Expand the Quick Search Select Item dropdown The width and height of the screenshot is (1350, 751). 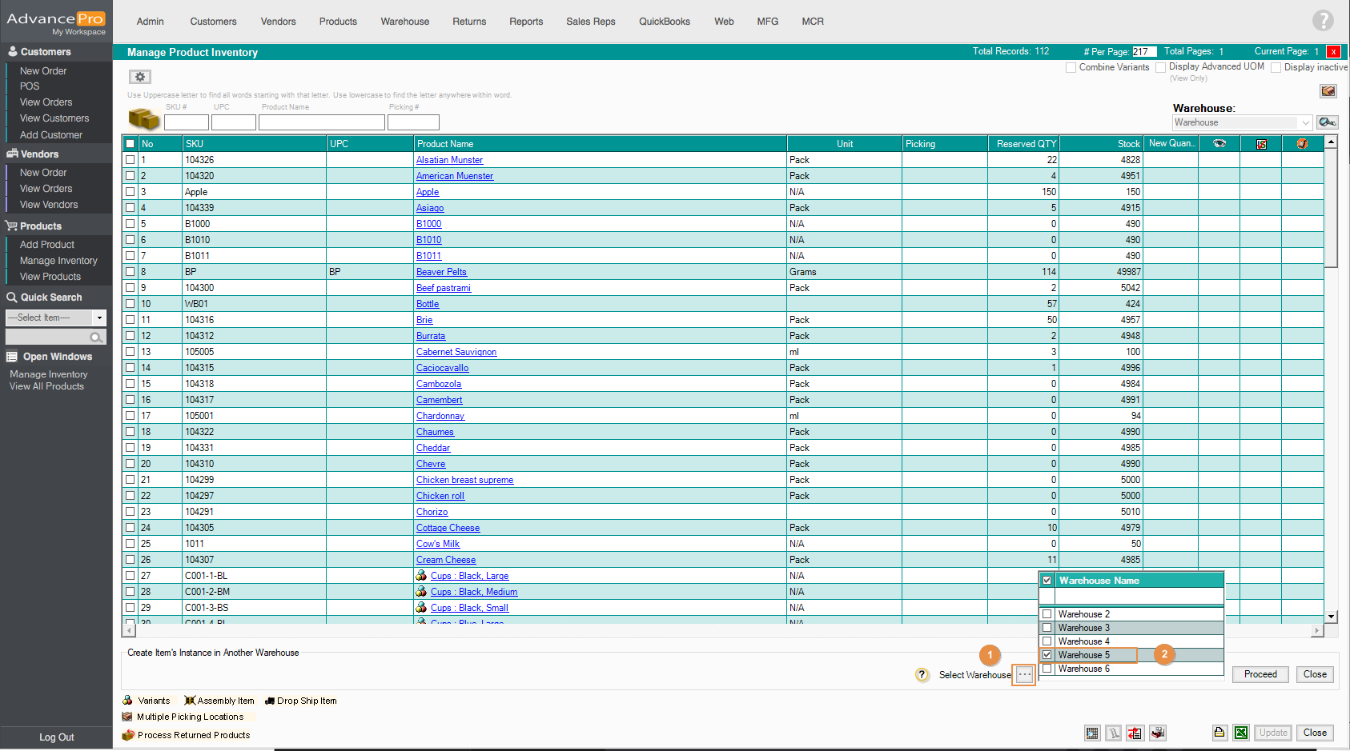[x=99, y=318]
